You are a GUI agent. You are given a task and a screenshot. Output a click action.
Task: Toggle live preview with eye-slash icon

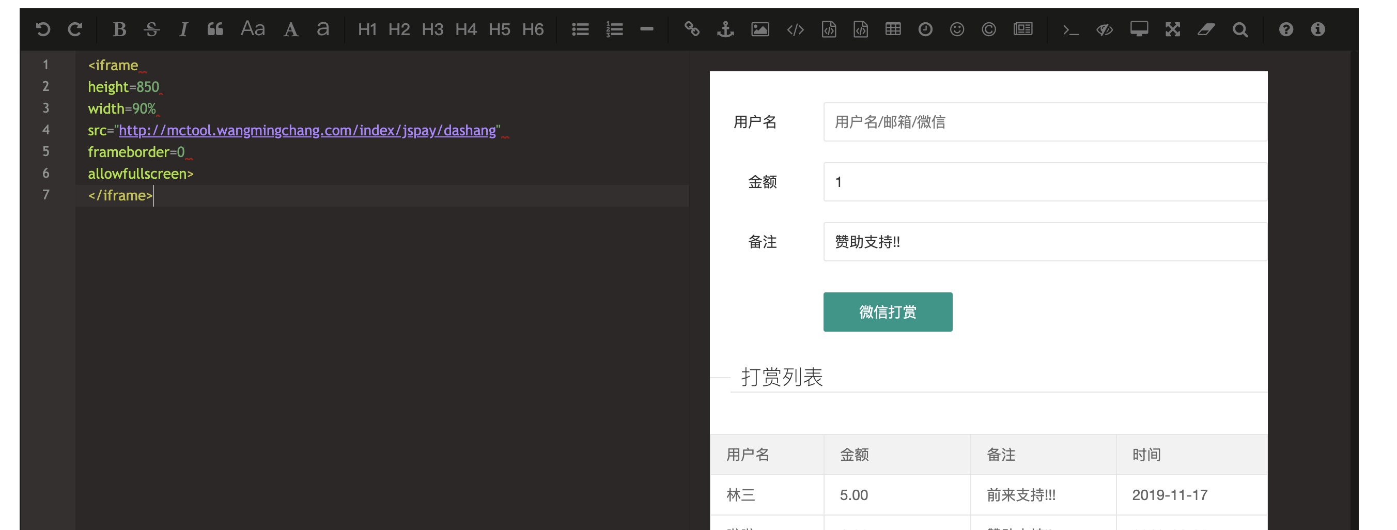[1104, 29]
